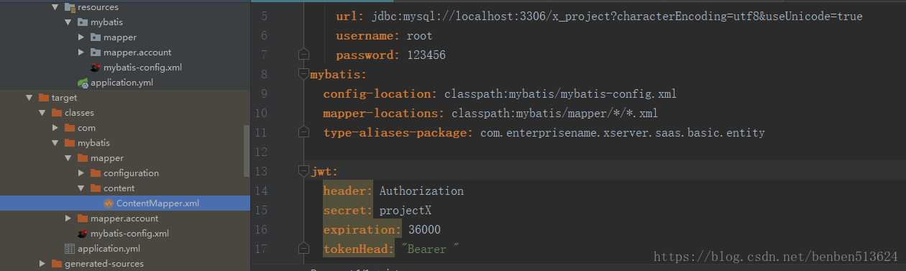
Task: Click the ContentMapper.xml file icon
Action: (x=109, y=203)
